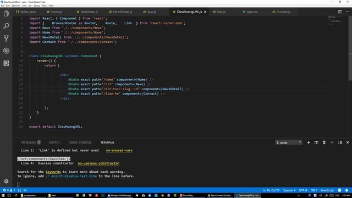Viewport: 352px width, 198px height.
Task: Change language mode 'JavaScript' in status bar
Action: pyautogui.click(x=327, y=190)
